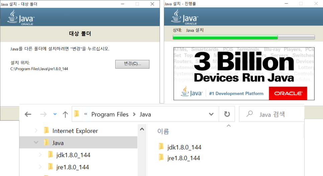
Task: Go forward in File Explorer
Action: (x=43, y=114)
